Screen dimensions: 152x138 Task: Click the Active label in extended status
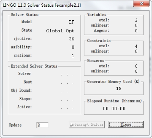coord(24,107)
